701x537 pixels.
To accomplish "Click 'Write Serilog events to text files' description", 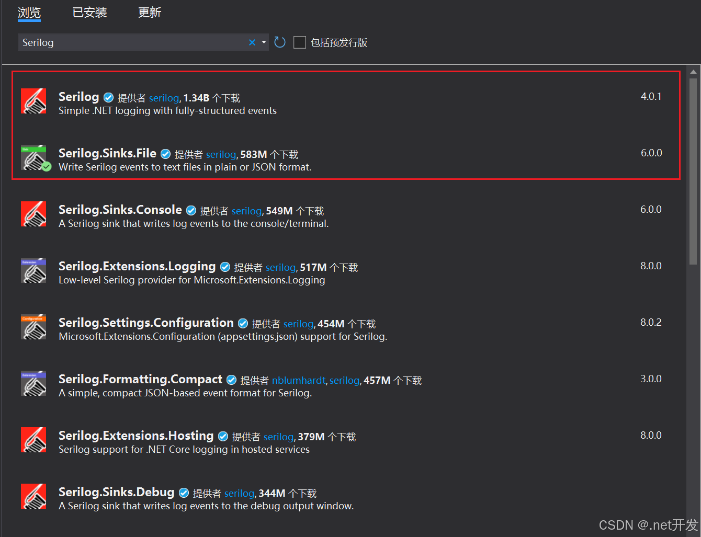I will (185, 167).
